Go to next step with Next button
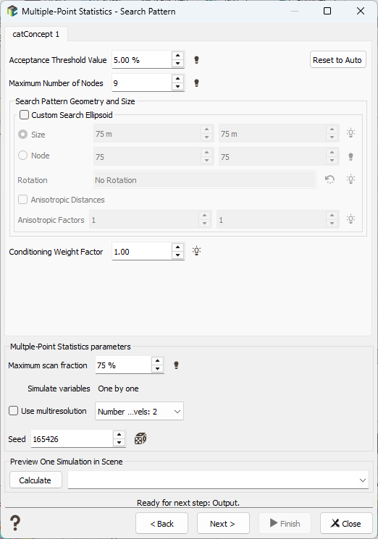Screen dimensions: 378x539 point(223,524)
